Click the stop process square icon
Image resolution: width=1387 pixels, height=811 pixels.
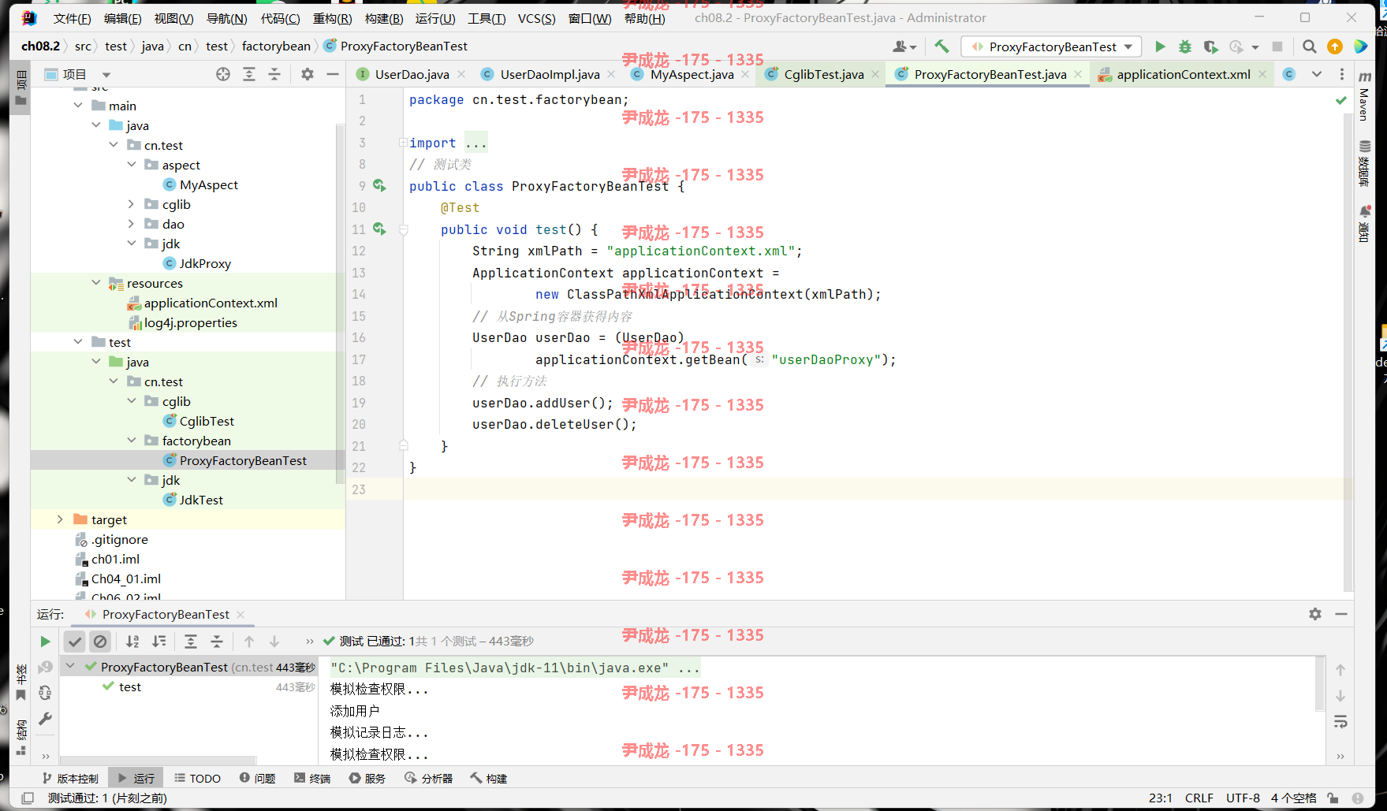[1277, 47]
